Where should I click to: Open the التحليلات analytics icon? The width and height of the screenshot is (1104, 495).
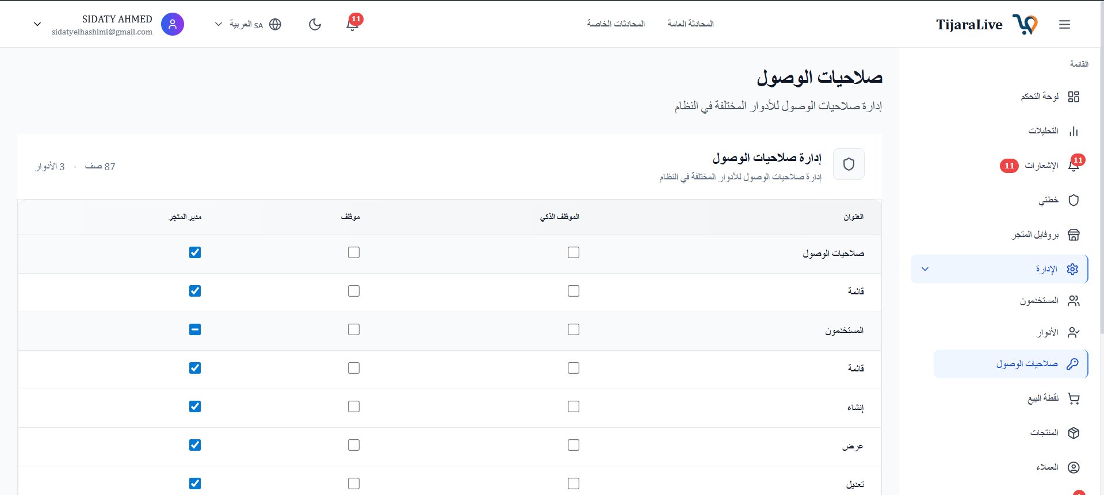coord(1074,131)
